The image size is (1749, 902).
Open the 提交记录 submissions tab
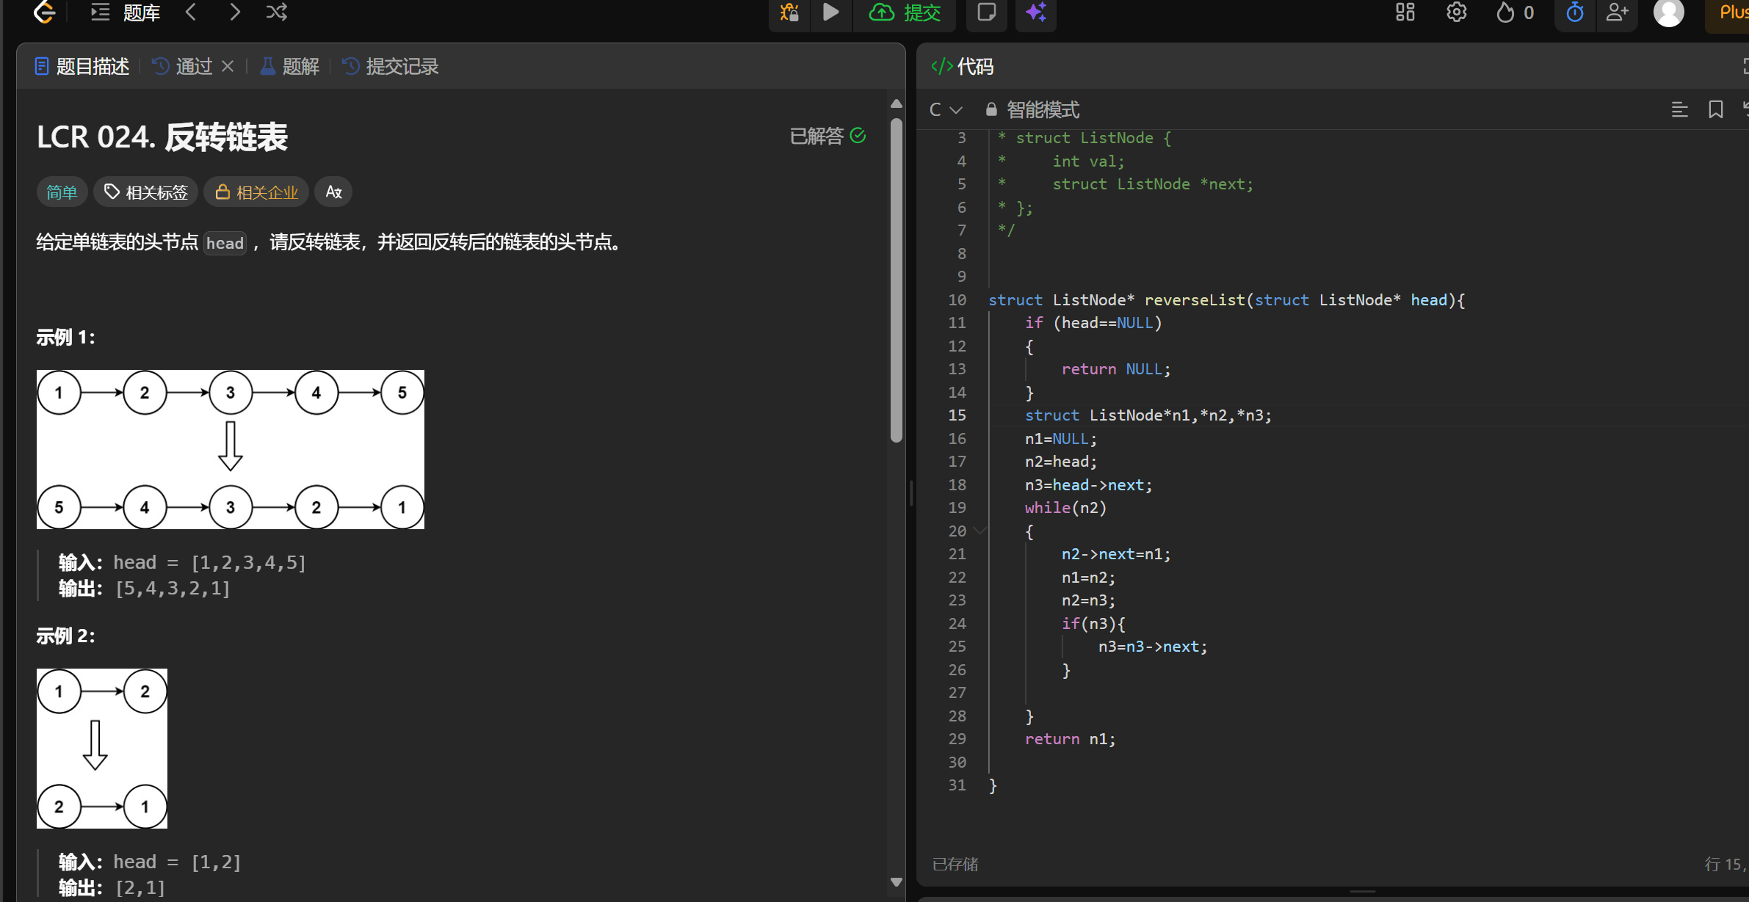point(391,67)
